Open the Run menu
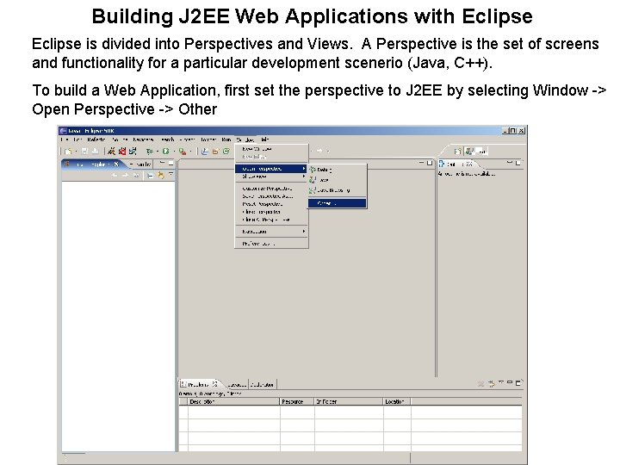Viewport: 620px width, 465px height. coord(226,139)
